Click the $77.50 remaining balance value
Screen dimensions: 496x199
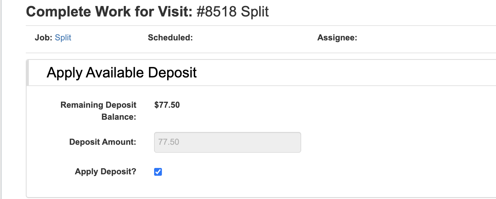click(167, 105)
